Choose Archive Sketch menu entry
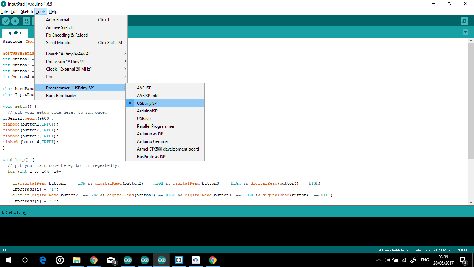Viewport: 474px width, 267px height. pos(81,27)
